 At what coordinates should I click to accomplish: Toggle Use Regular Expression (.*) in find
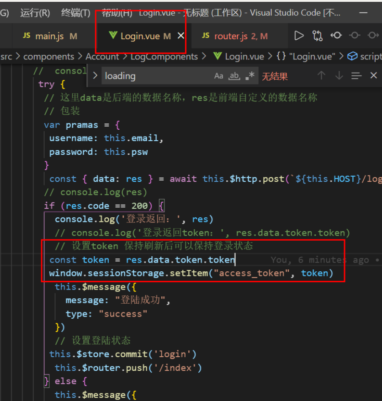[250, 76]
